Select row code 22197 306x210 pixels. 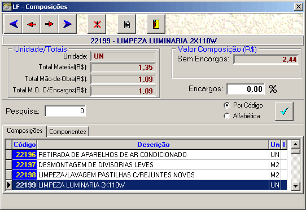(25, 165)
